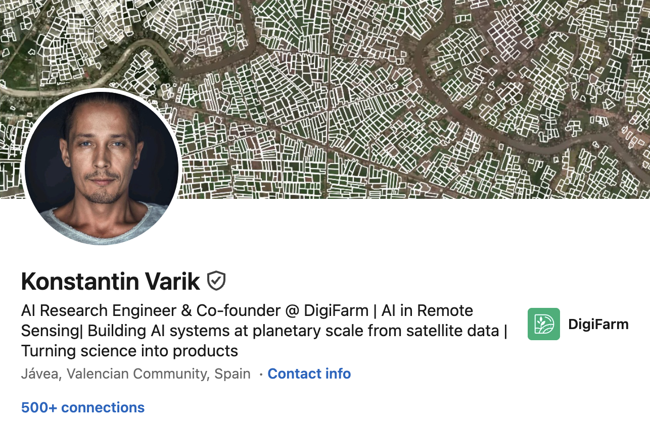Select the verified profile checkmark shield
Image resolution: width=650 pixels, height=427 pixels.
[216, 281]
